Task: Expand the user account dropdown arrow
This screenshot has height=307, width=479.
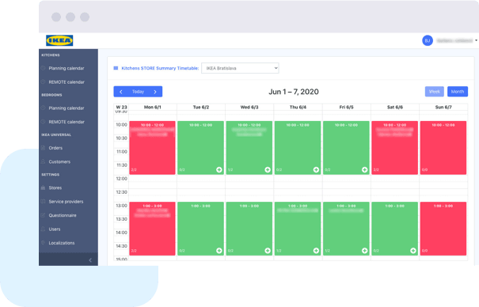Action: [x=476, y=40]
